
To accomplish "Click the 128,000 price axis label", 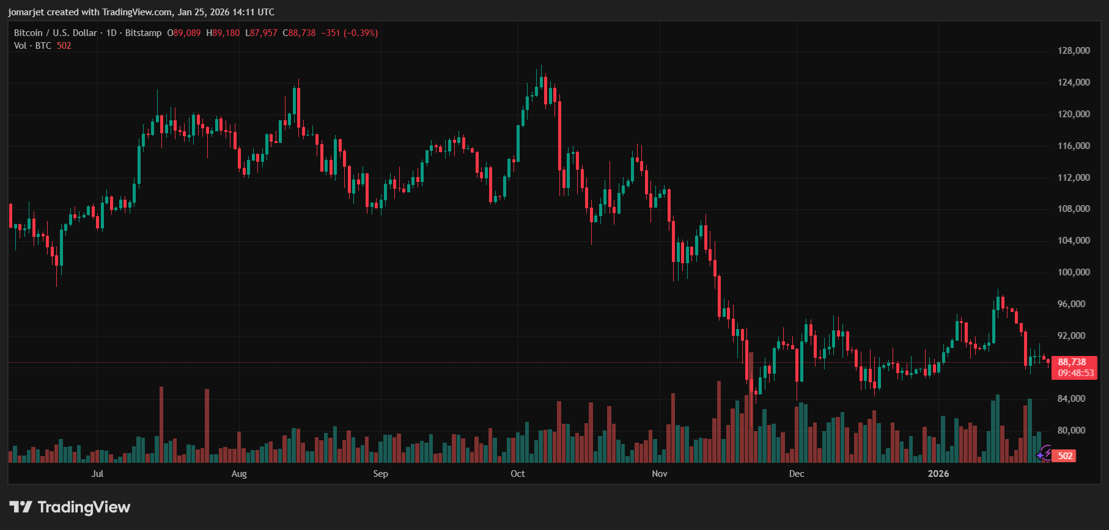I will (1074, 51).
